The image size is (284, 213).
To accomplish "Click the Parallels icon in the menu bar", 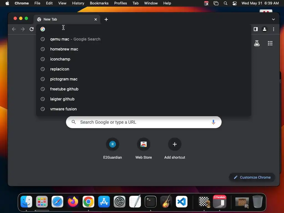I will (206, 3).
